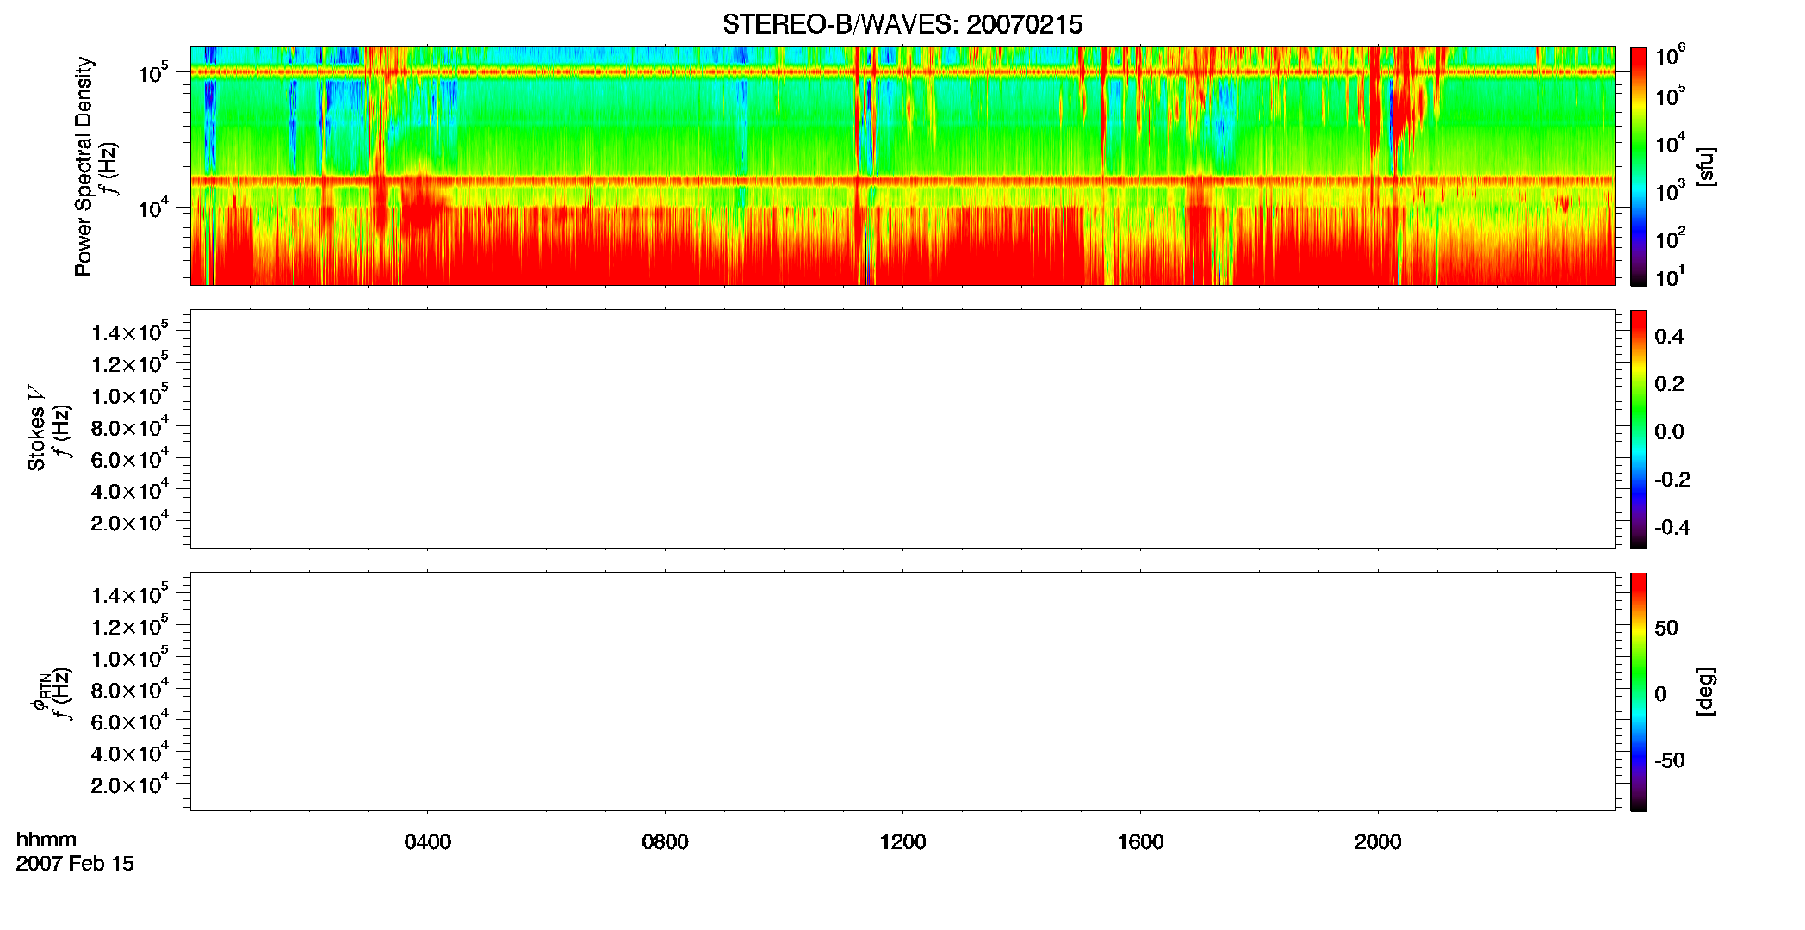The image size is (1805, 930).
Task: Click the -50 degree colorbar label
Action: tap(1670, 760)
